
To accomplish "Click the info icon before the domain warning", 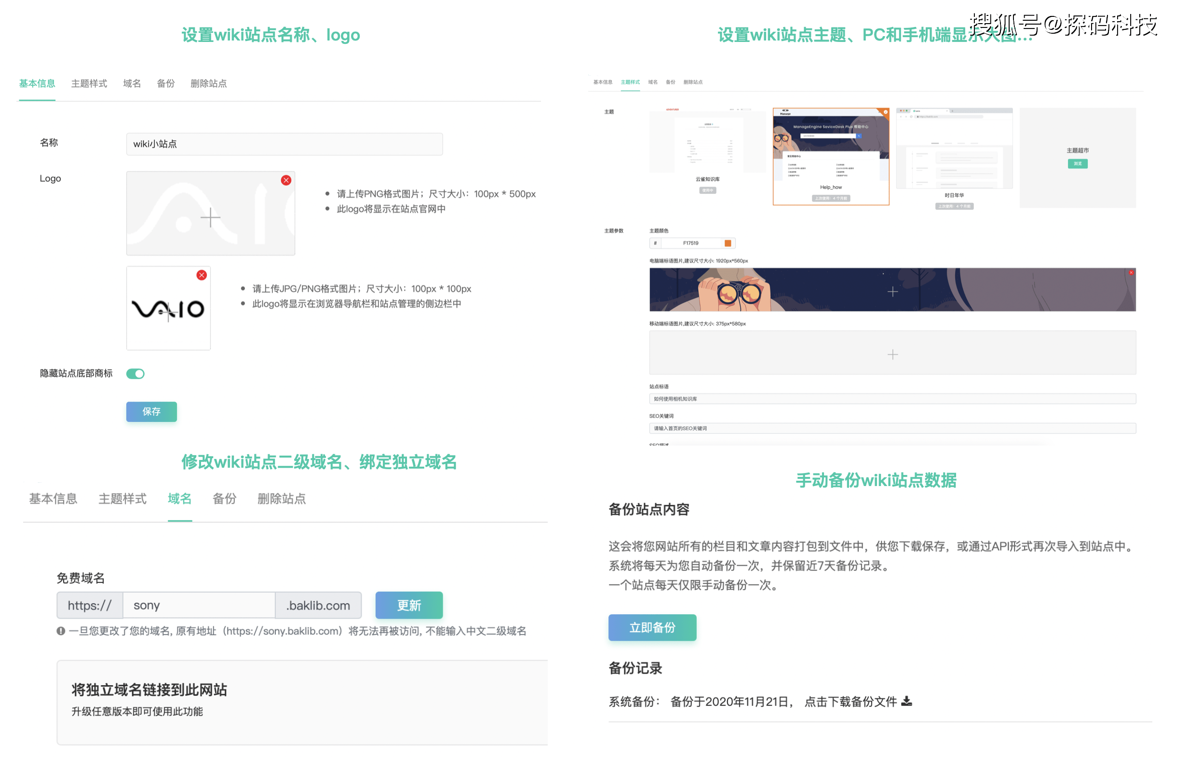I will click(60, 631).
